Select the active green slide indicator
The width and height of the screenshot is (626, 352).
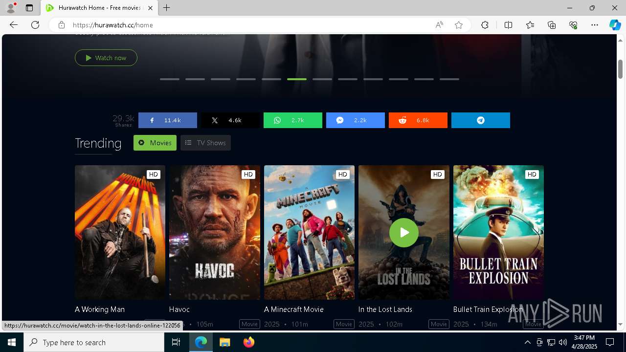tap(297, 79)
